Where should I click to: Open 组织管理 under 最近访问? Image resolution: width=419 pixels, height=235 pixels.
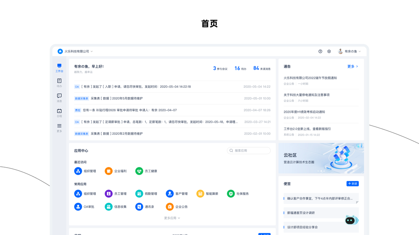(78, 171)
